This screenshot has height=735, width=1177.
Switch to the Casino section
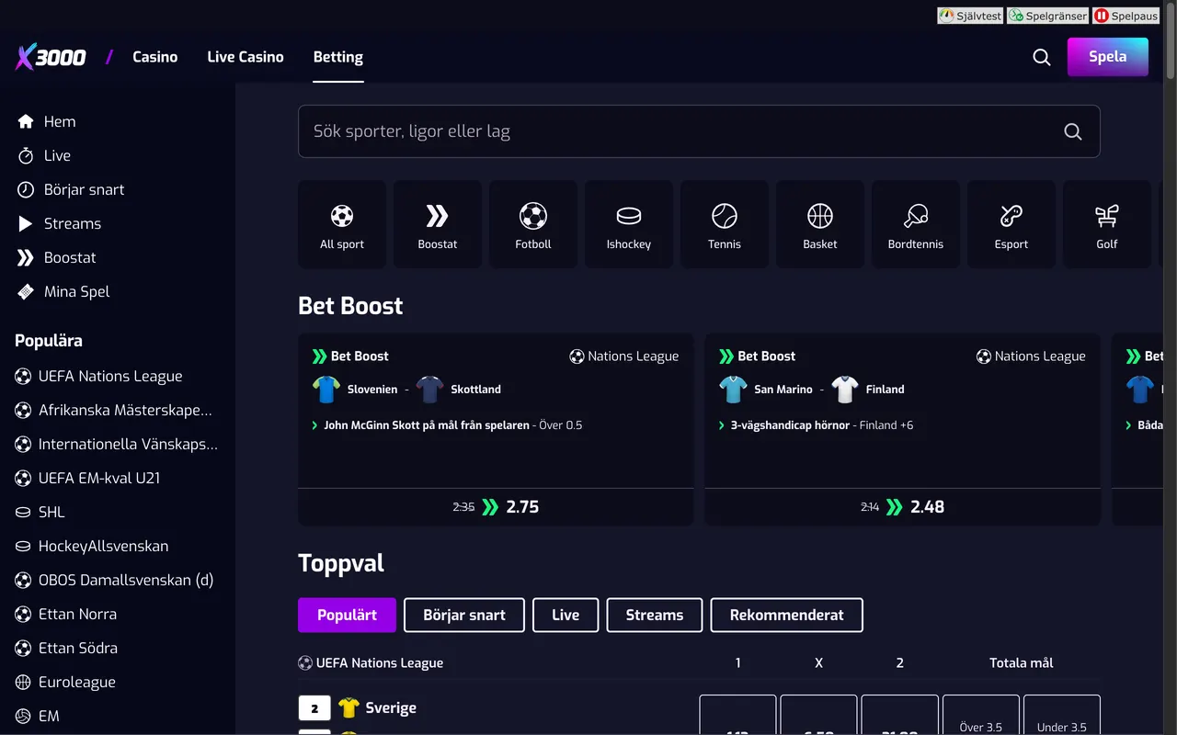coord(155,57)
